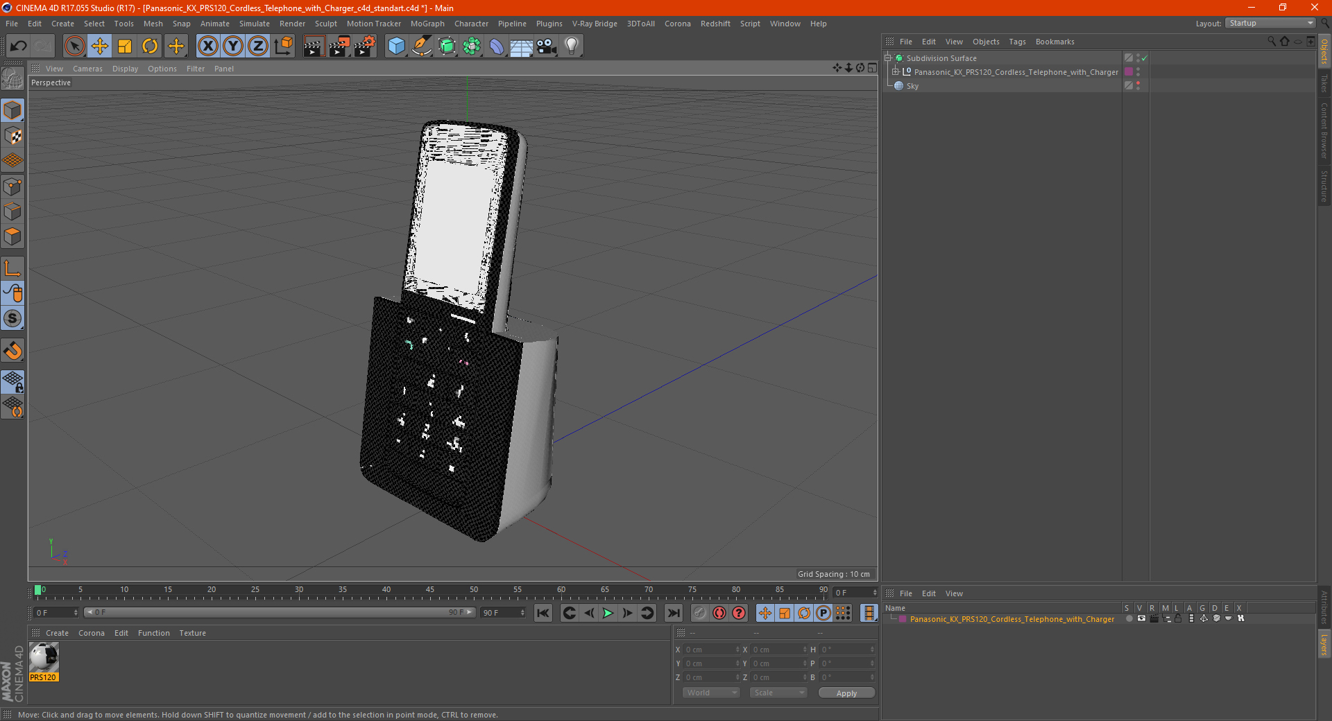
Task: Click the layer color swatch in Layers panel
Action: tap(903, 619)
